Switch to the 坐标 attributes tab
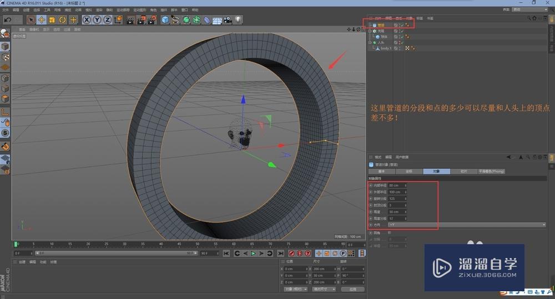 click(409, 171)
